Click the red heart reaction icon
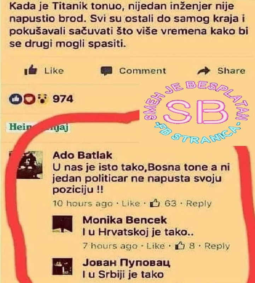Screen dimensions: 255x283 pos(29,99)
